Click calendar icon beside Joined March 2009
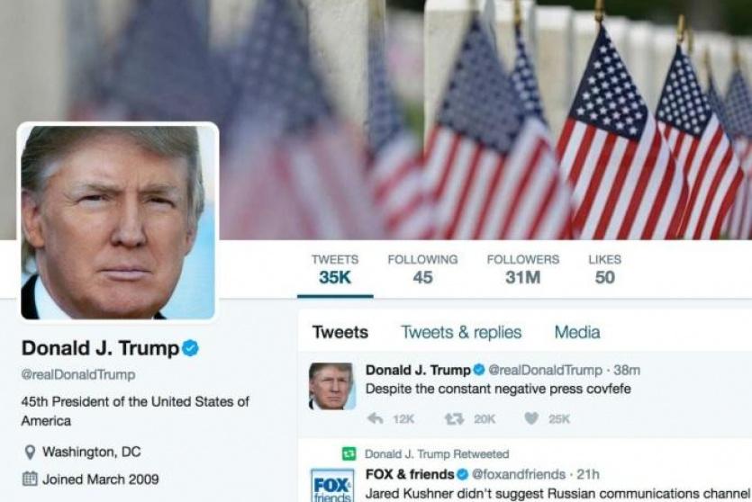Image resolution: width=752 pixels, height=502 pixels. [30, 479]
